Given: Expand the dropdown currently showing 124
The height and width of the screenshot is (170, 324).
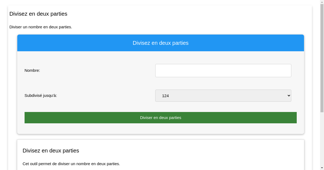Looking at the screenshot, I should pyautogui.click(x=223, y=96).
